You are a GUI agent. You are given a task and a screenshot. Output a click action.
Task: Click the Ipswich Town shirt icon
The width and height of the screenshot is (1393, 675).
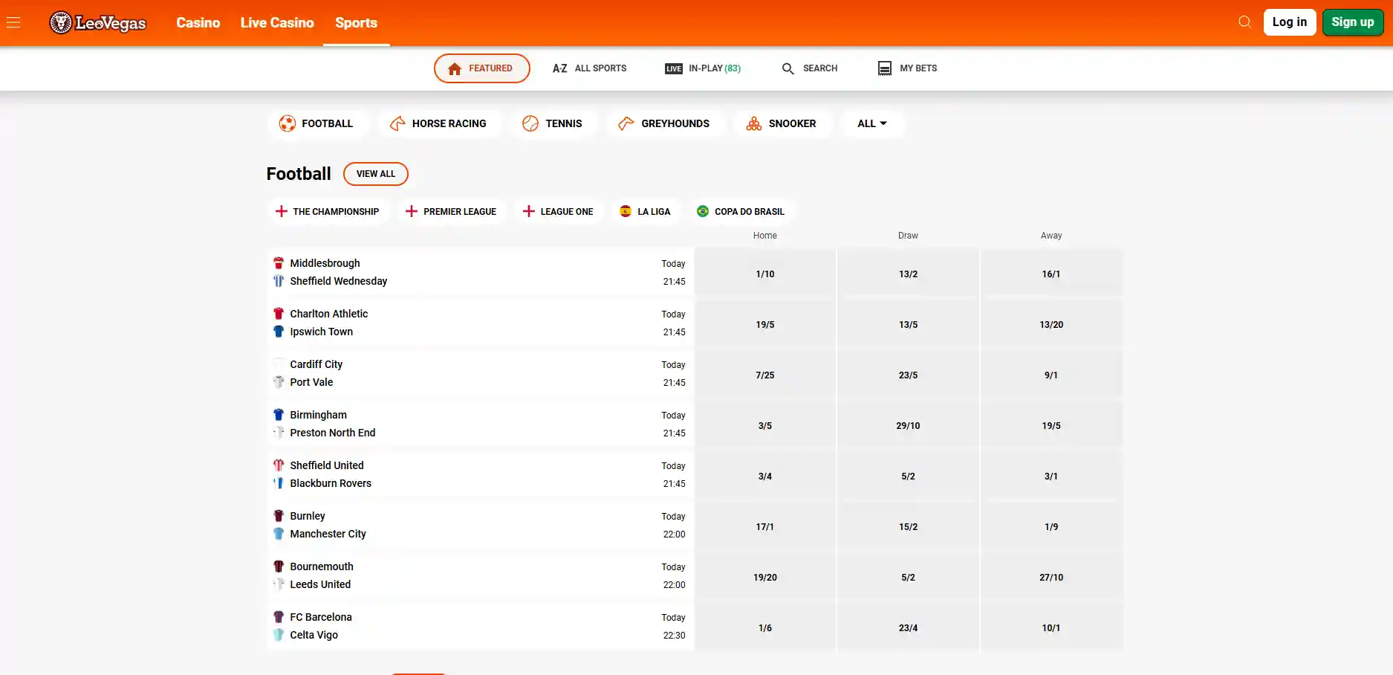point(279,332)
